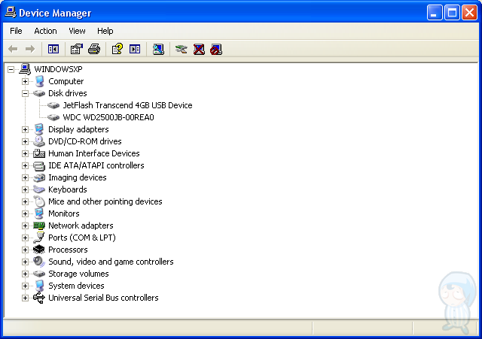Select the Monitors label
Image resolution: width=482 pixels, height=339 pixels.
tap(63, 213)
